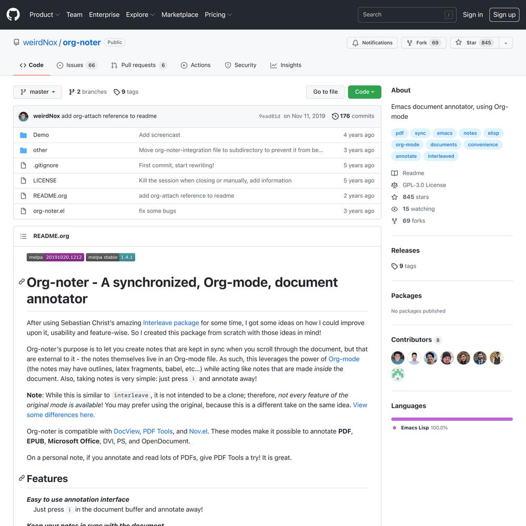Open the Contributors section heading link
Image resolution: width=526 pixels, height=526 pixels.
click(x=416, y=340)
